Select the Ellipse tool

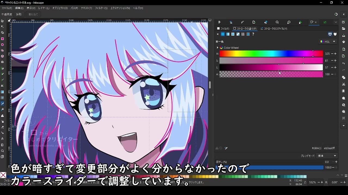(2, 45)
